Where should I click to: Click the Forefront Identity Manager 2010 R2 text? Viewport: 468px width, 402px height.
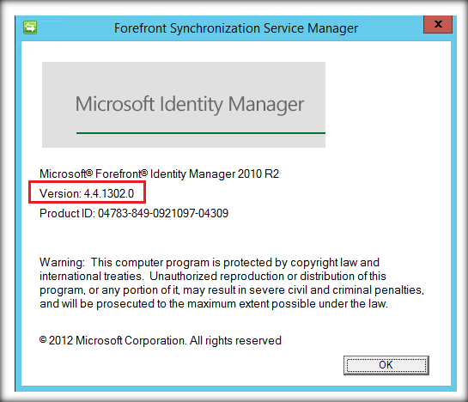[x=160, y=174]
